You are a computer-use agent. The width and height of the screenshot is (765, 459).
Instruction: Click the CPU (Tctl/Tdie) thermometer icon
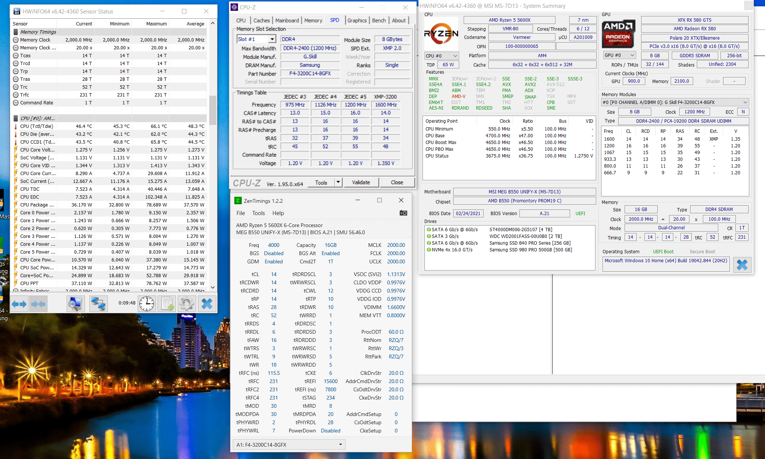coord(16,126)
